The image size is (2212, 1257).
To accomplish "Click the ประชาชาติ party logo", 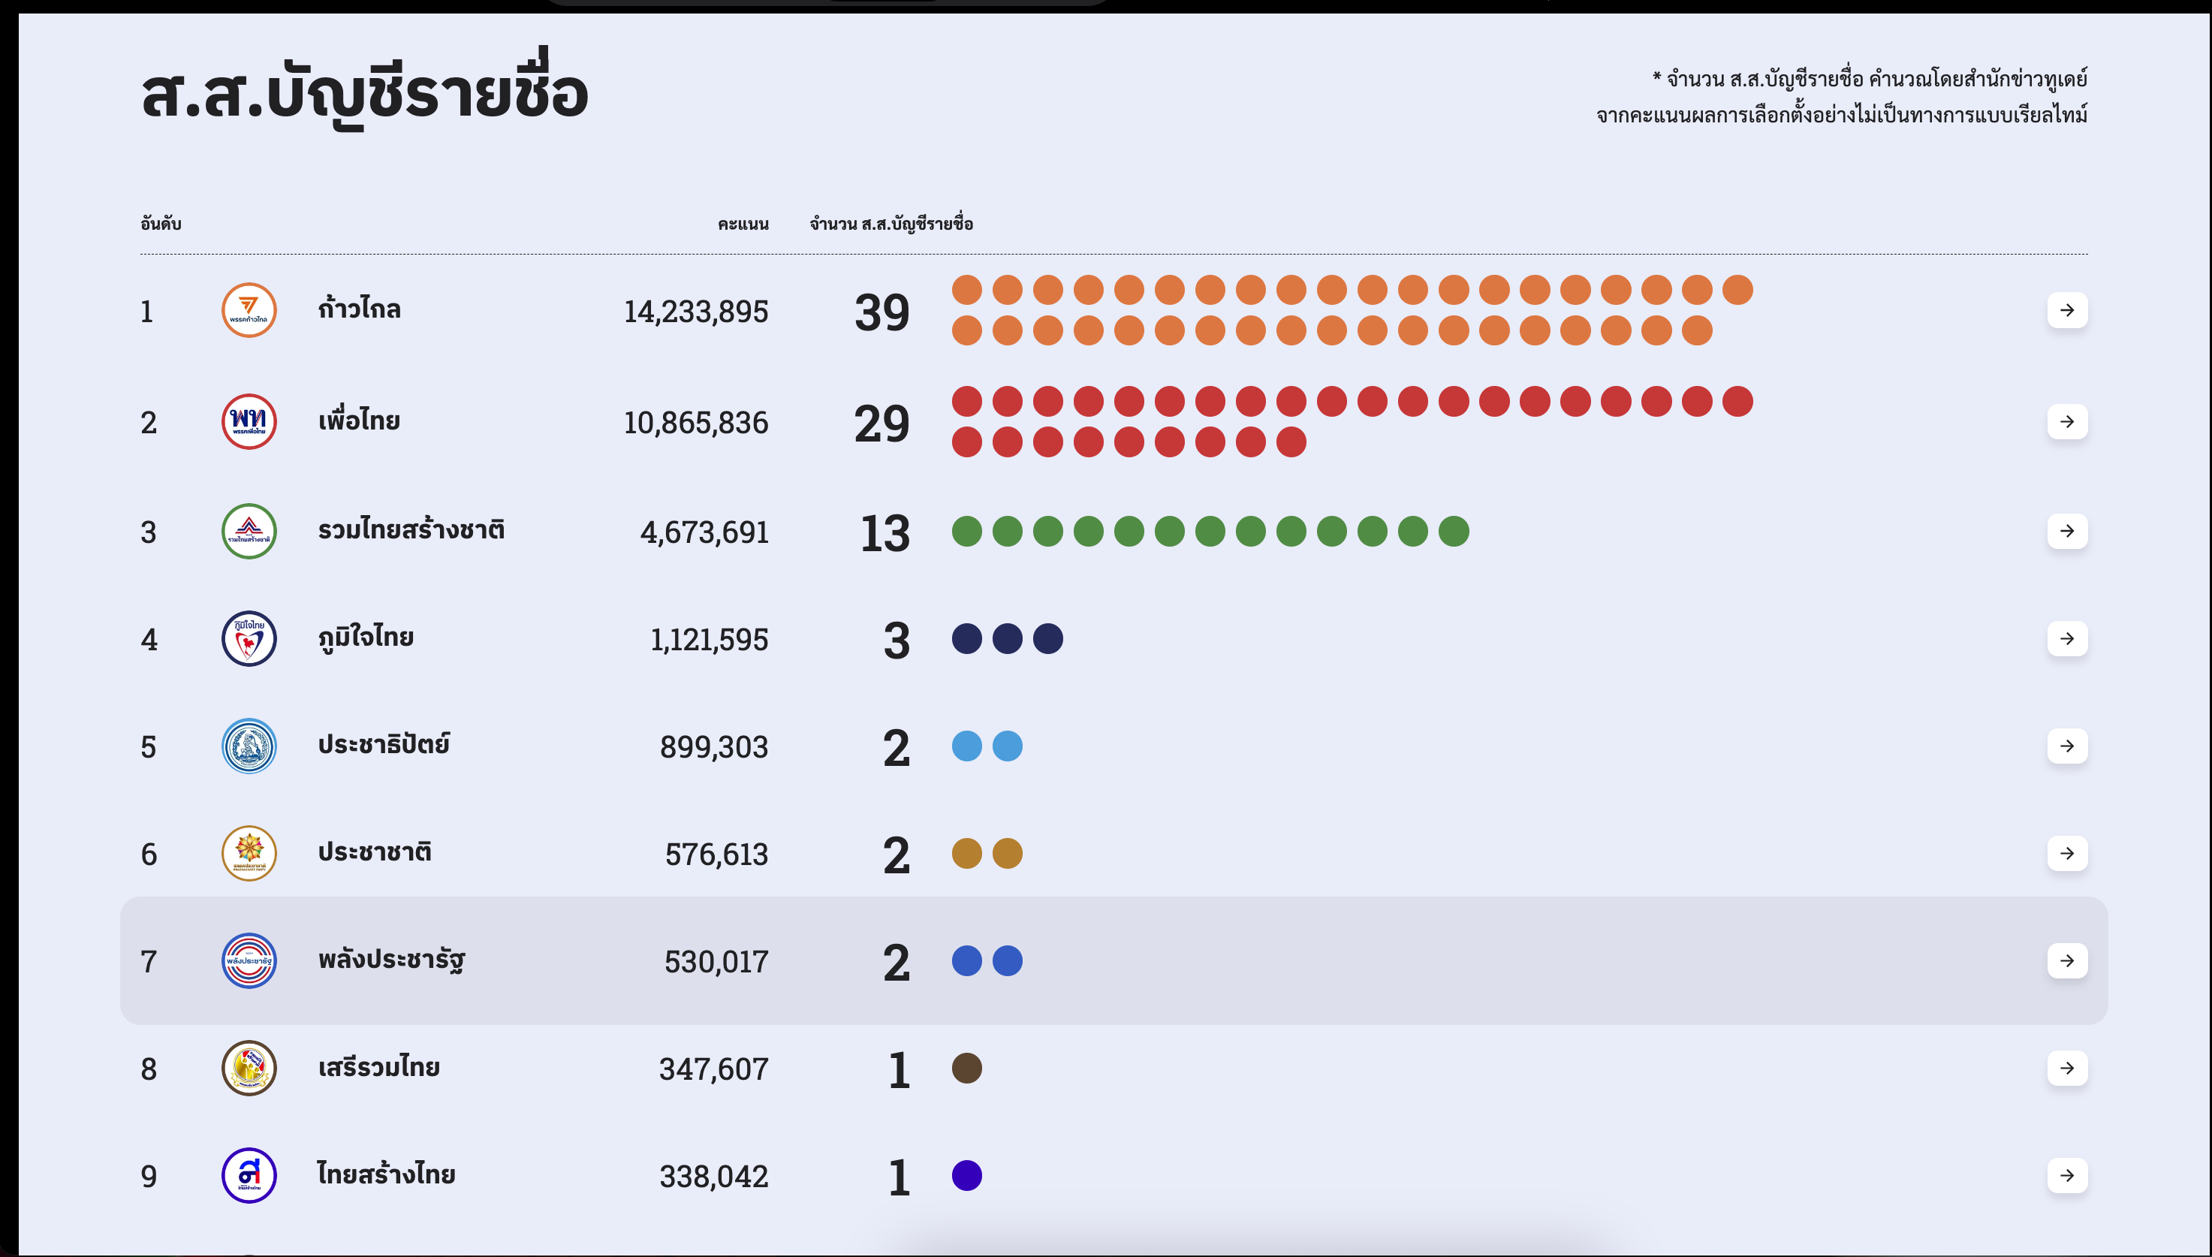I will 249,853.
